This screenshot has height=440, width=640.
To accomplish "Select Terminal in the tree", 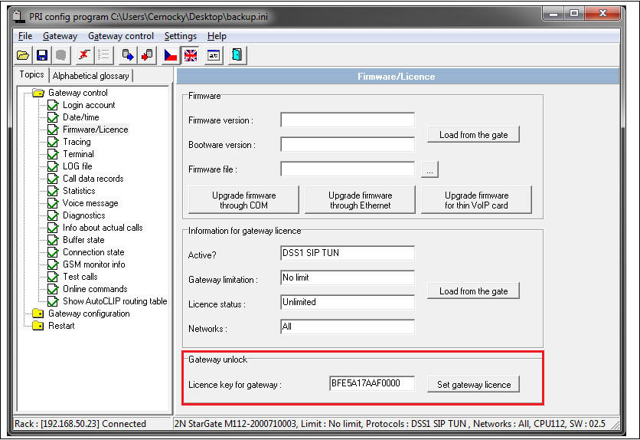I will (x=78, y=154).
